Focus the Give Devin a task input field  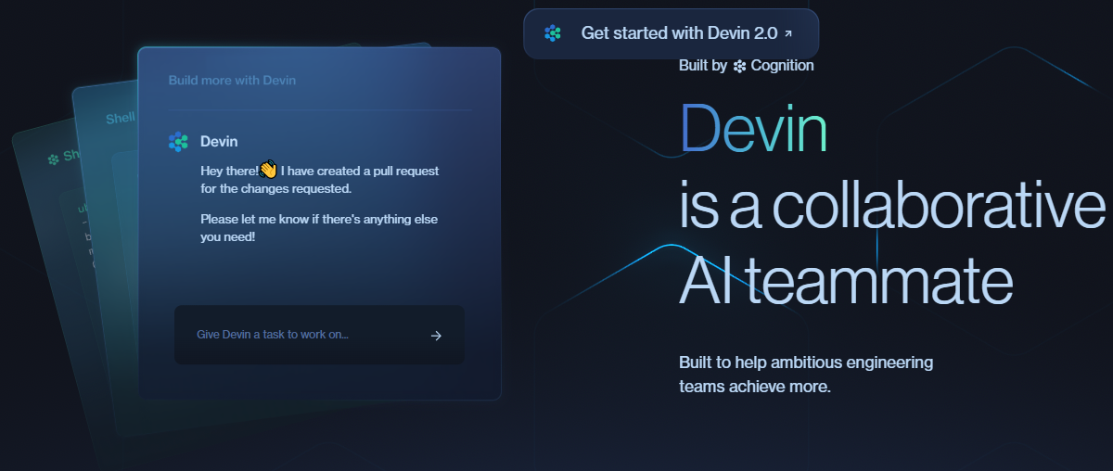coord(319,335)
